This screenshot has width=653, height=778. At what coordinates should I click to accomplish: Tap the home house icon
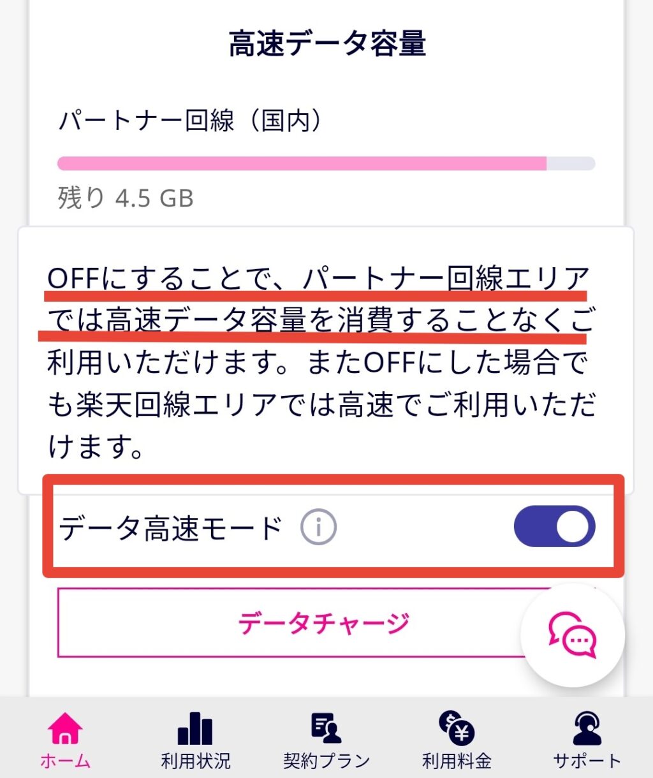[65, 728]
